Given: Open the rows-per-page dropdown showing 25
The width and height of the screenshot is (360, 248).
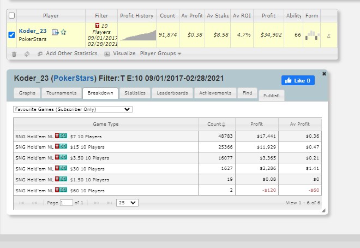Looking at the screenshot, I should [x=127, y=203].
